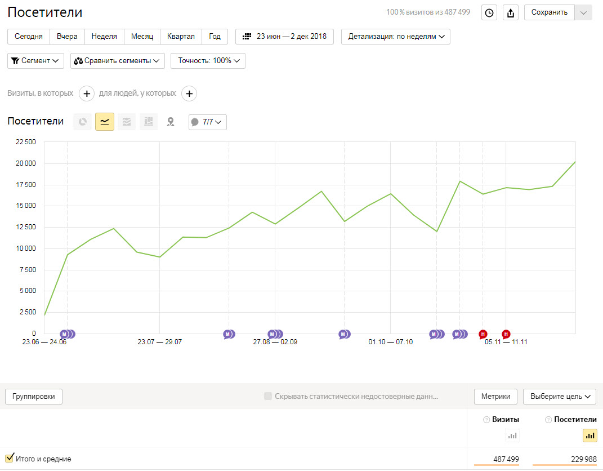Viewport: 603px width, 471px height.
Task: Open the first red H annotation marker
Action: pyautogui.click(x=483, y=335)
